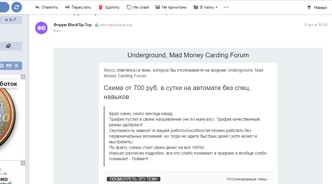Click the refresh mail circular button
The height and width of the screenshot is (184, 332).
(x=17, y=7)
